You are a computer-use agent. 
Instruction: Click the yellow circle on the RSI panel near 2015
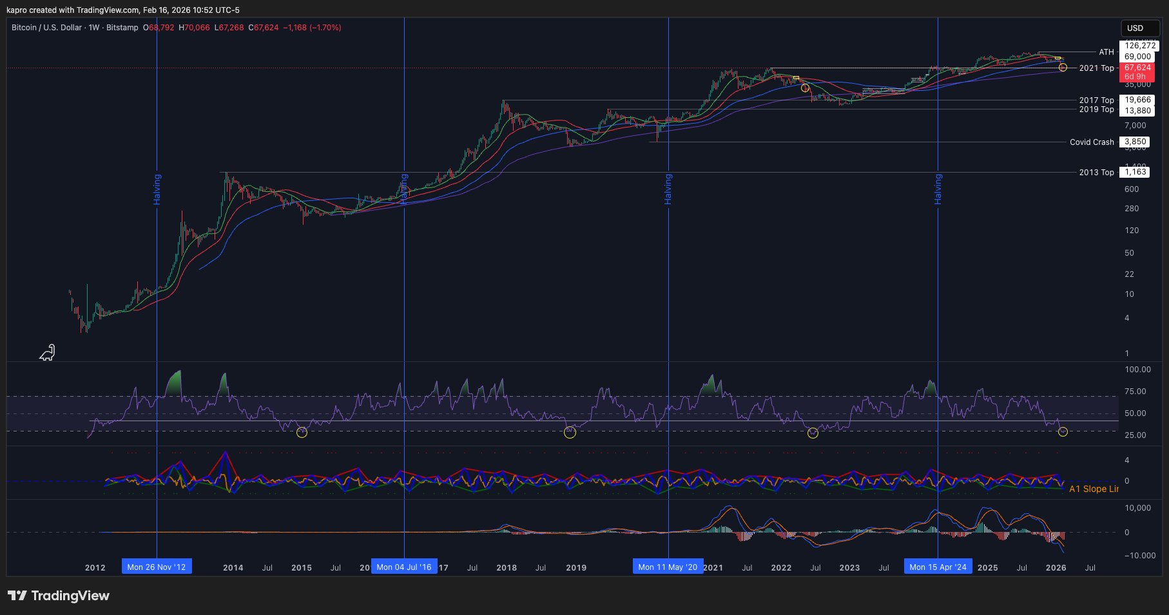(x=301, y=433)
